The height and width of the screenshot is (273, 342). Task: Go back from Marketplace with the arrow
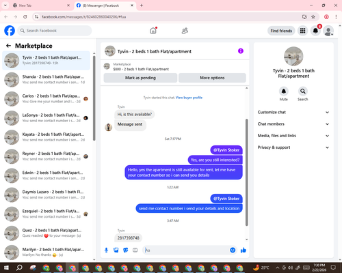pyautogui.click(x=8, y=46)
